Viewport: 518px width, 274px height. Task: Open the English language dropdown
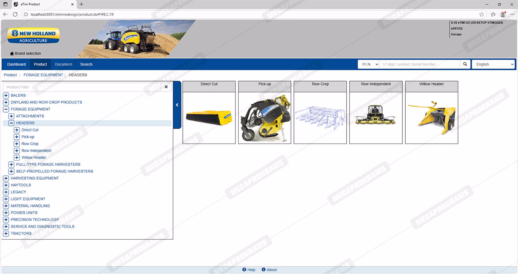pyautogui.click(x=493, y=64)
